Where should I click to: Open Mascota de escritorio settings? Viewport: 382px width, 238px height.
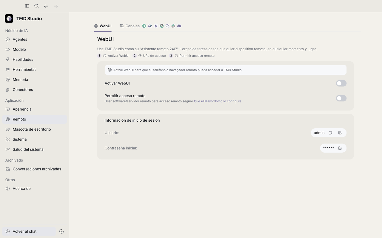tap(35, 129)
